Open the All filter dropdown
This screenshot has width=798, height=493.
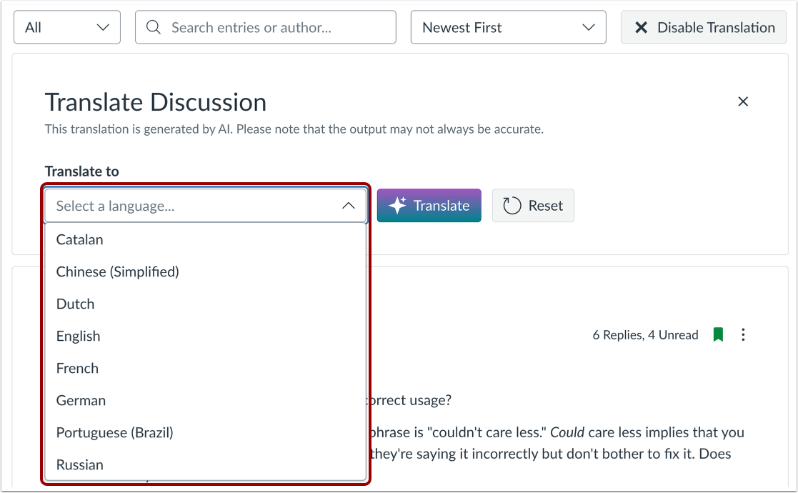(x=66, y=27)
